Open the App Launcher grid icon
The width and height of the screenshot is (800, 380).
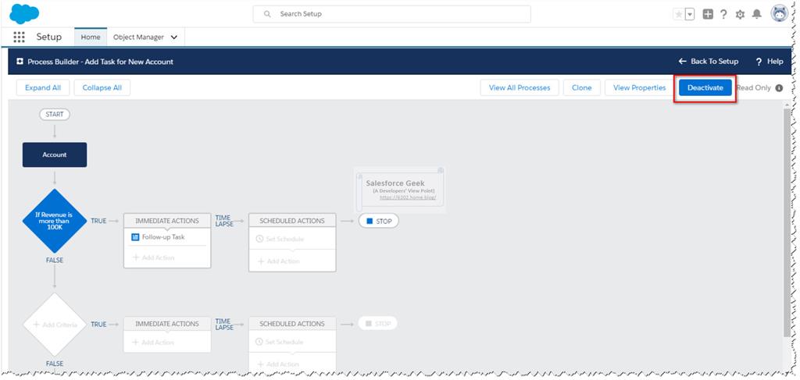[19, 37]
